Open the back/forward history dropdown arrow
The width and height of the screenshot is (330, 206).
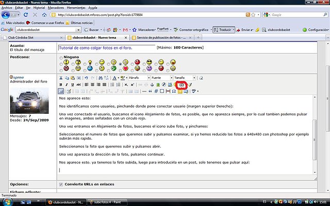click(x=19, y=15)
